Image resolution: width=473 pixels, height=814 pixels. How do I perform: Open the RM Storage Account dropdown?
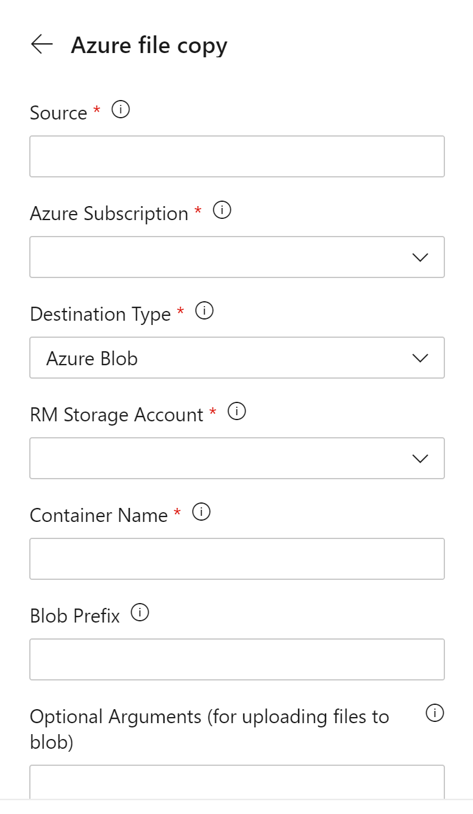237,458
